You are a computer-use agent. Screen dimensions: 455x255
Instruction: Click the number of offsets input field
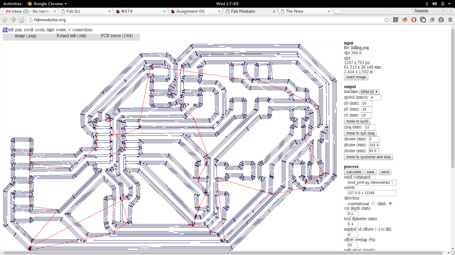click(x=353, y=235)
